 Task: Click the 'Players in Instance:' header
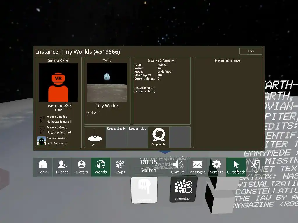[x=228, y=60]
